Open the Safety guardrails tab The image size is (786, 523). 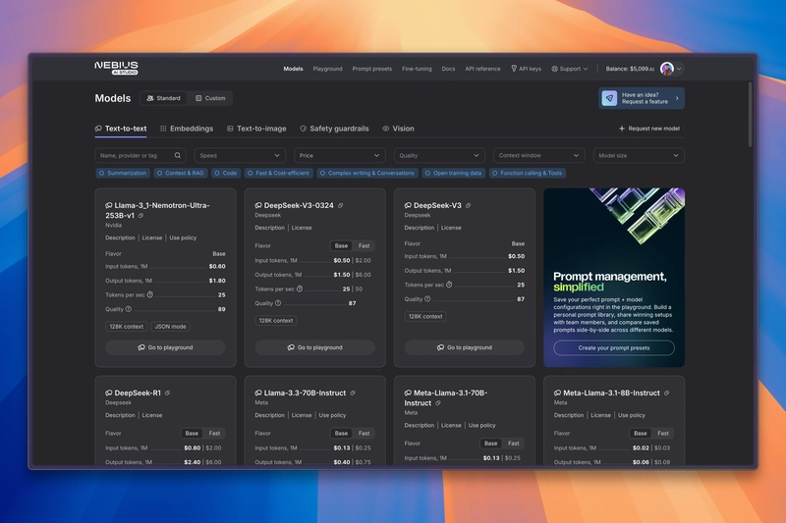(334, 129)
